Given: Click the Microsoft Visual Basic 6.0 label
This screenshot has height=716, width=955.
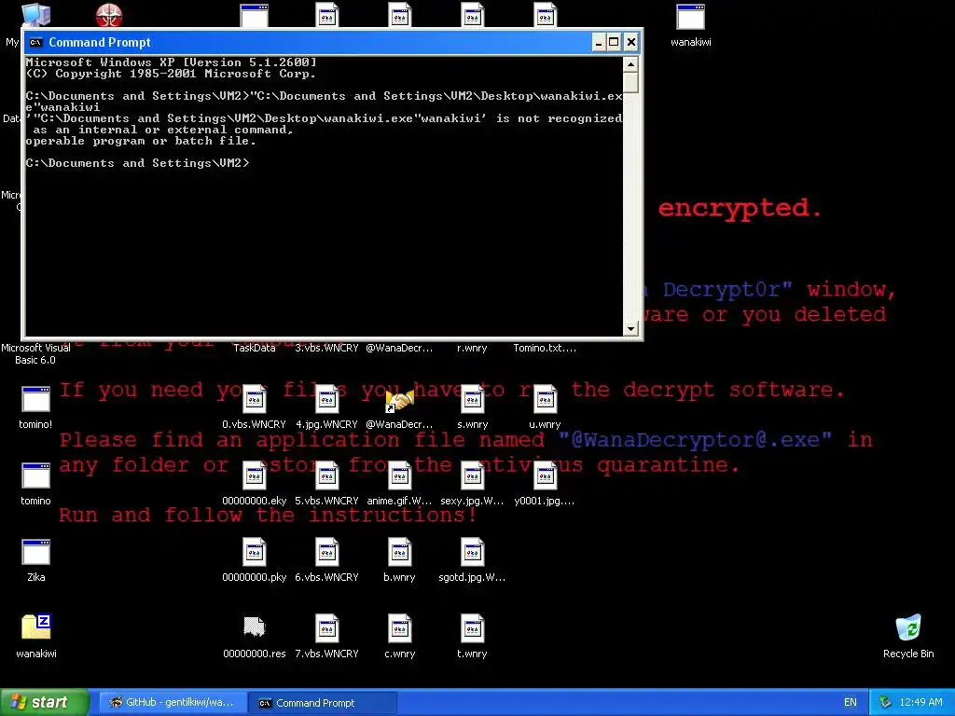Looking at the screenshot, I should point(35,353).
